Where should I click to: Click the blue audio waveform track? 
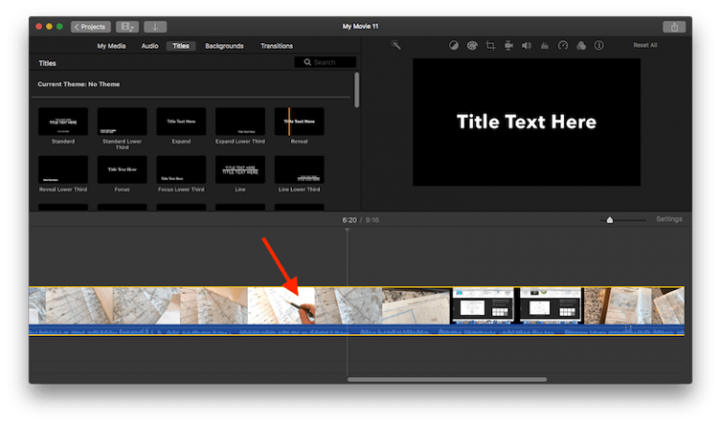tap(357, 330)
